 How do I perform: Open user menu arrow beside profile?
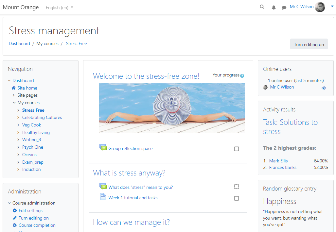pyautogui.click(x=332, y=6)
